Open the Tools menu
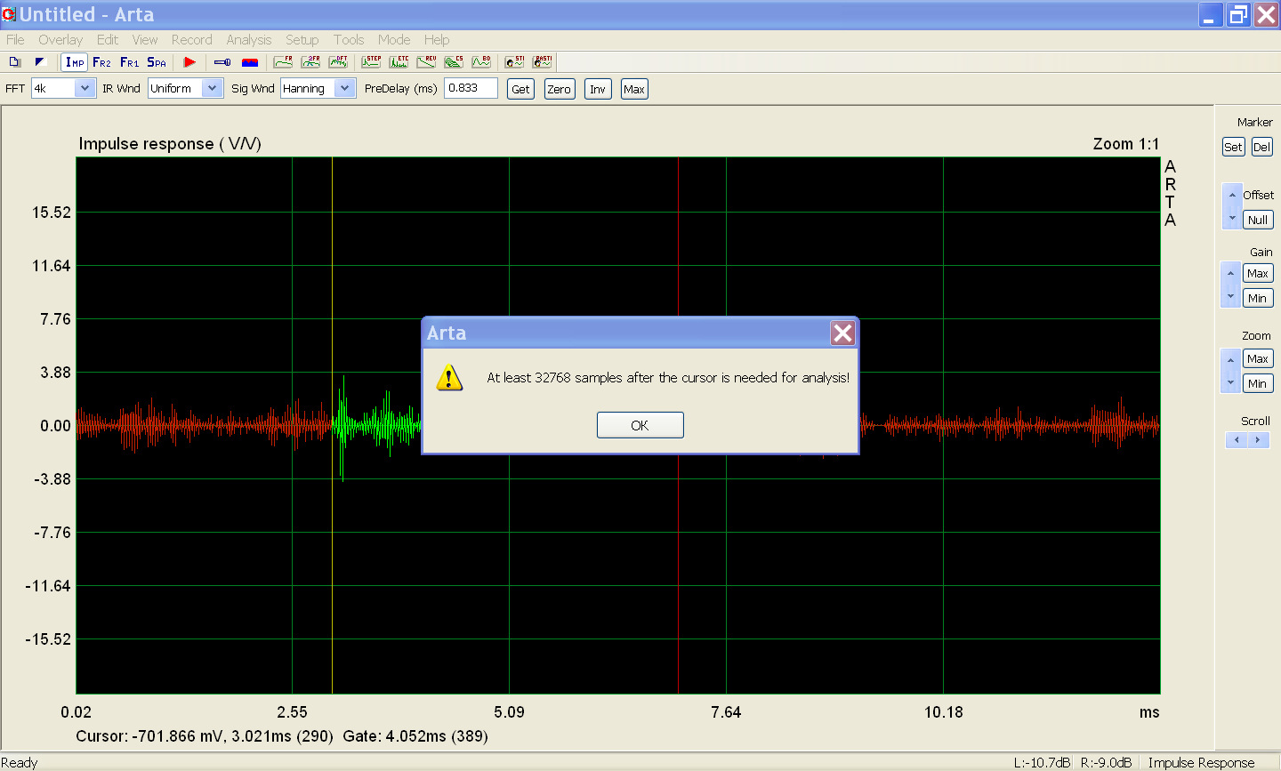Image resolution: width=1281 pixels, height=771 pixels. tap(349, 40)
